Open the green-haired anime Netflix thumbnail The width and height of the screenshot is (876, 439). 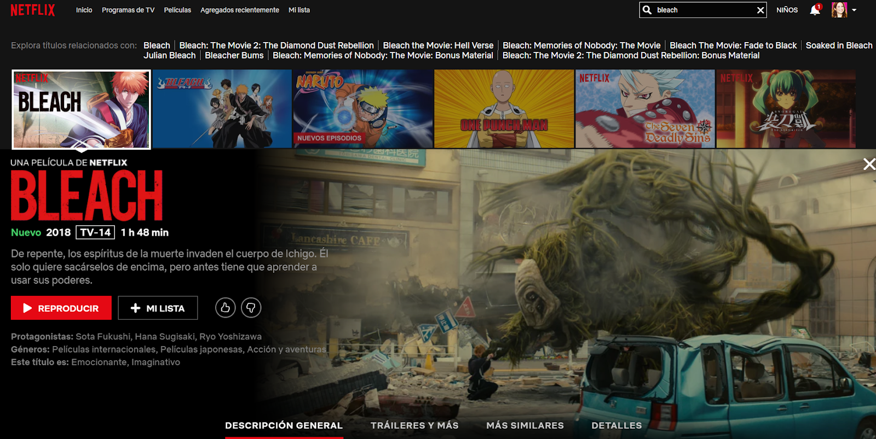point(786,109)
